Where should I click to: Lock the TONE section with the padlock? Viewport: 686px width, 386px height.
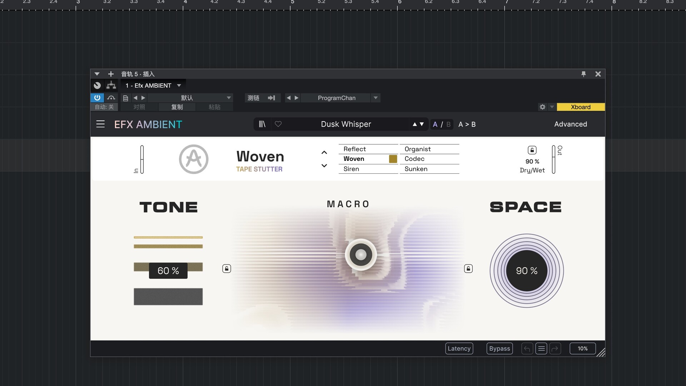pos(227,268)
